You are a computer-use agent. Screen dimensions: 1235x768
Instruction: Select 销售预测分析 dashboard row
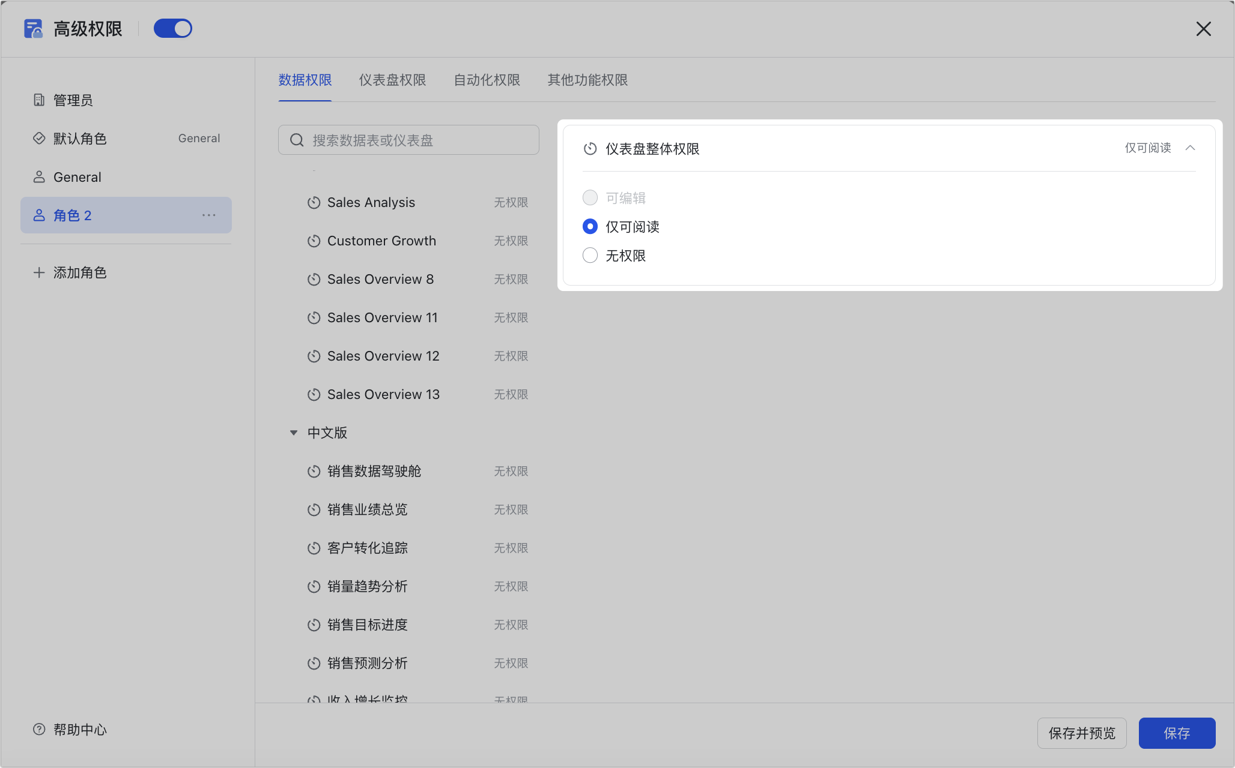[408, 664]
